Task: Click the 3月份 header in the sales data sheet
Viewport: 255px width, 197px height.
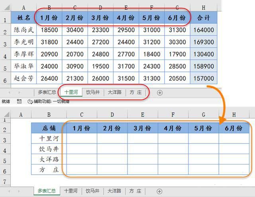Action: (x=100, y=17)
